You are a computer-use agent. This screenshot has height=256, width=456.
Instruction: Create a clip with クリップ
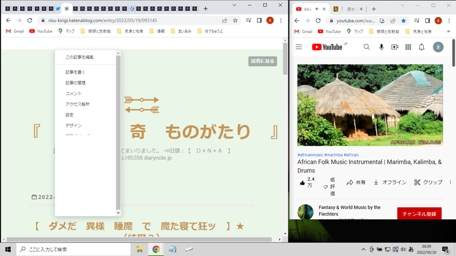point(428,182)
